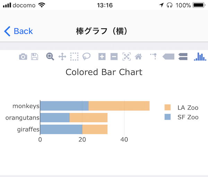
Task: Zoom in with the plus icon
Action: [102, 57]
